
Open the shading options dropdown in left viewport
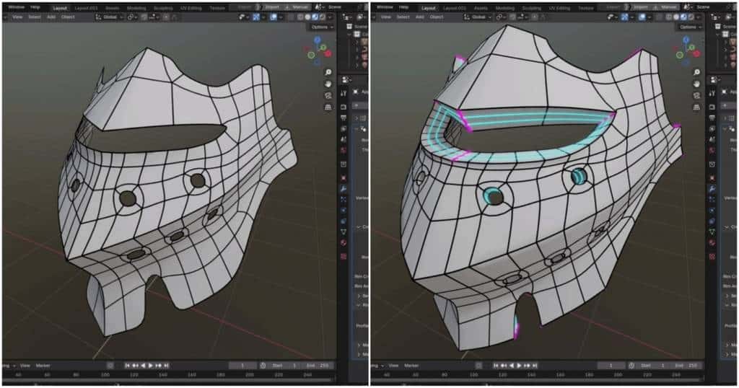pyautogui.click(x=330, y=17)
